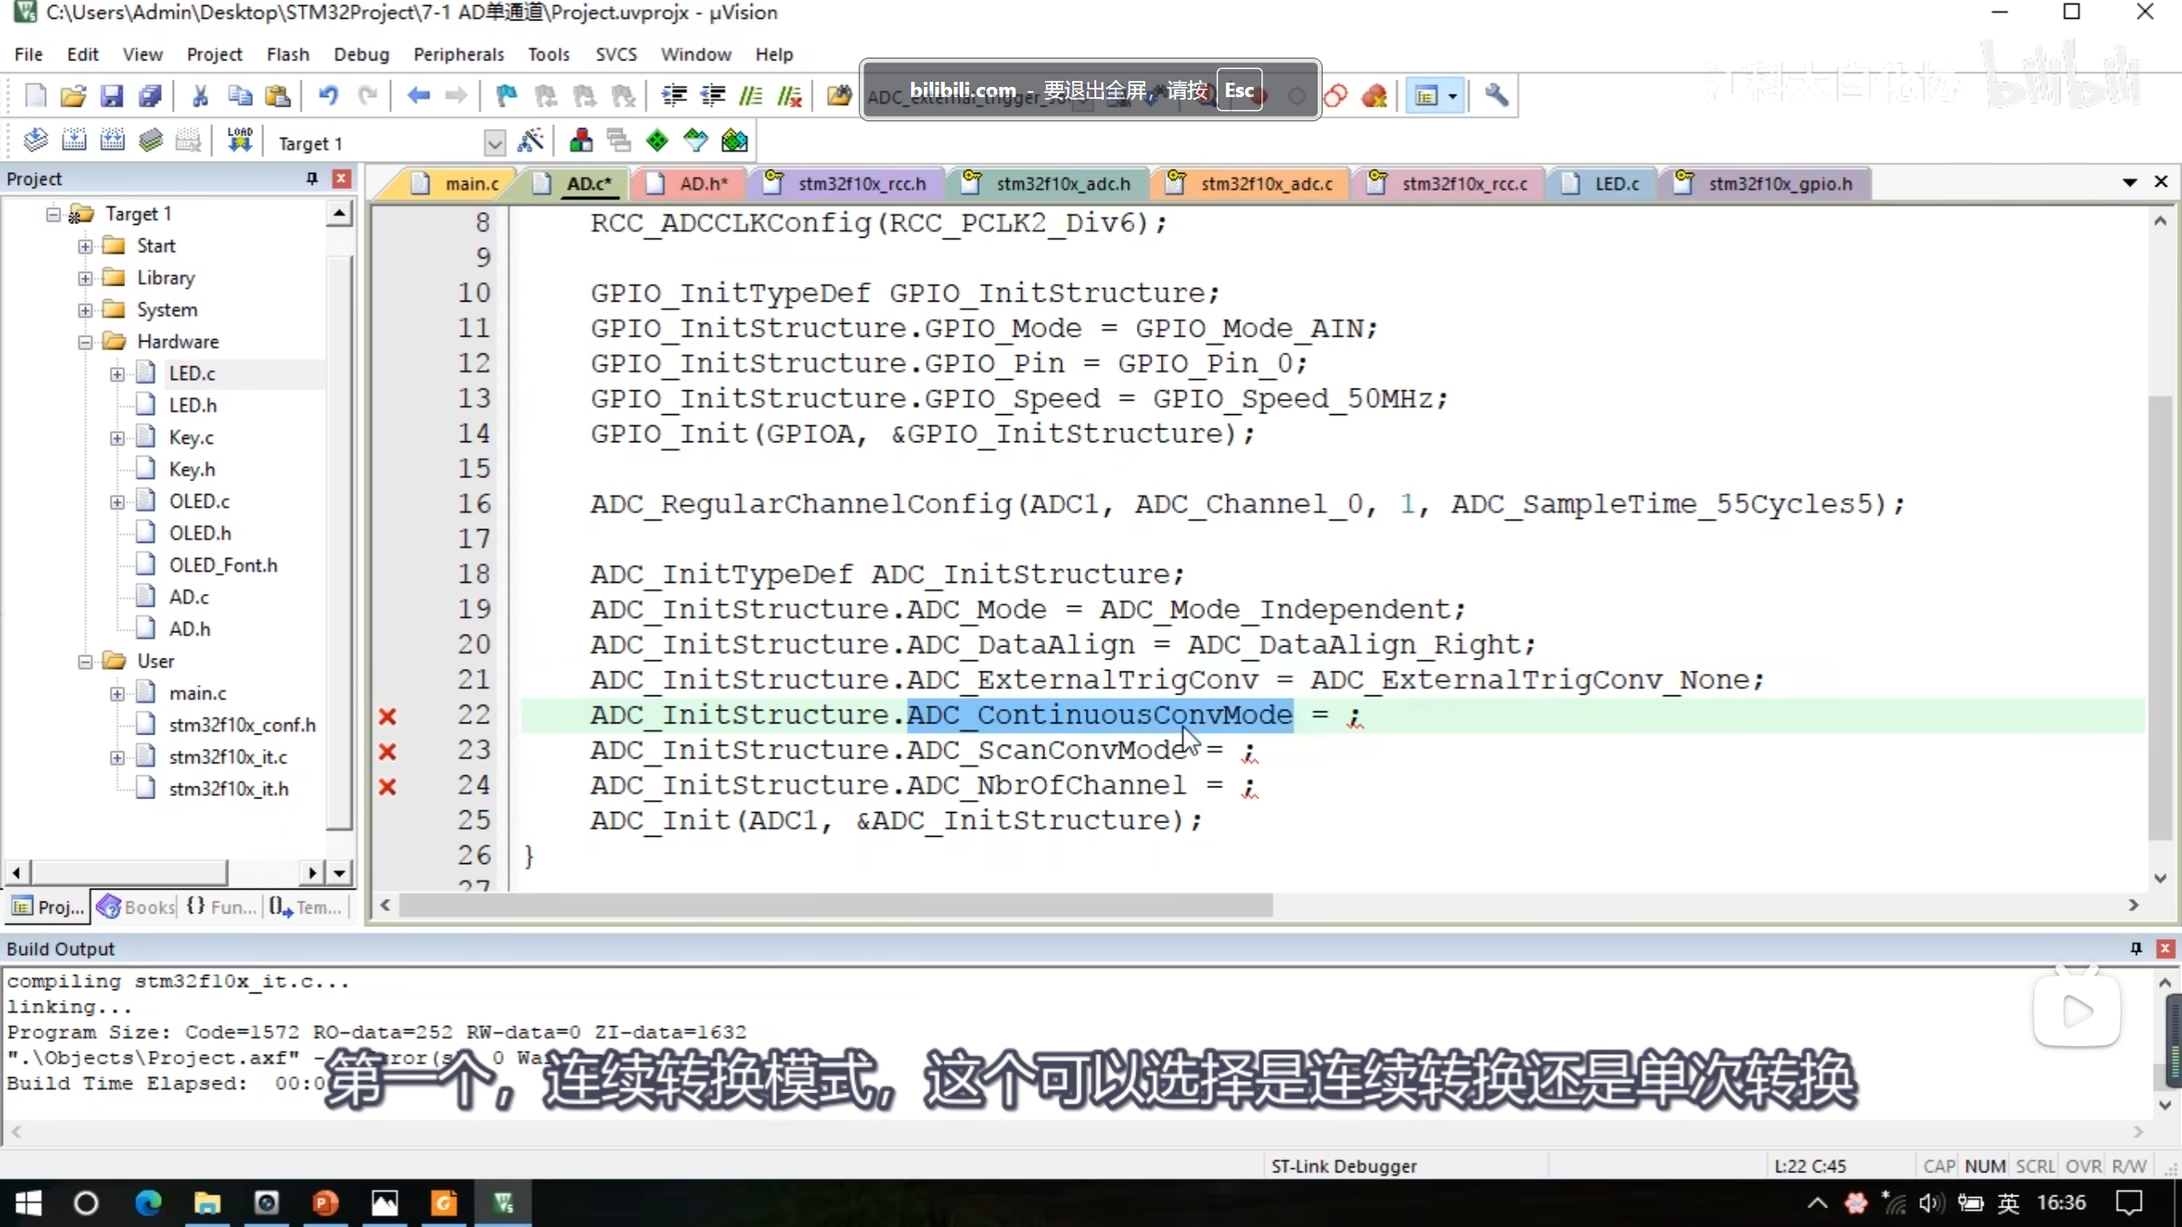Click the editor horizontal scrollbar thumb
Viewport: 2182px width, 1227px height.
click(x=836, y=905)
